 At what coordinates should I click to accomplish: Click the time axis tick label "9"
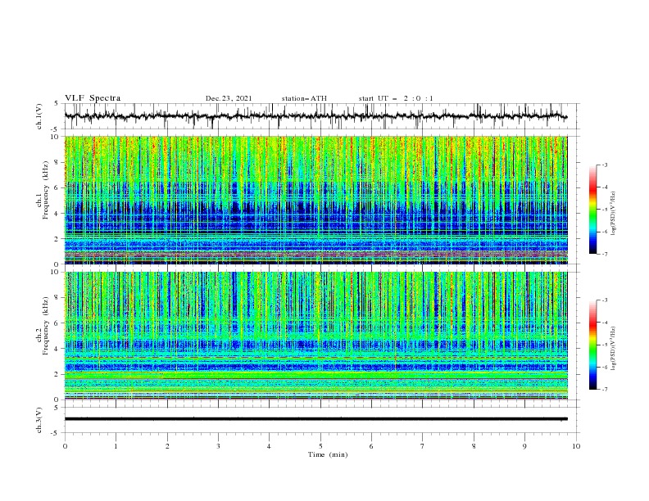(524, 446)
